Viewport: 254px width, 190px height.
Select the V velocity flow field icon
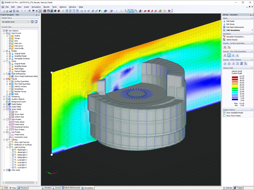tap(229, 55)
